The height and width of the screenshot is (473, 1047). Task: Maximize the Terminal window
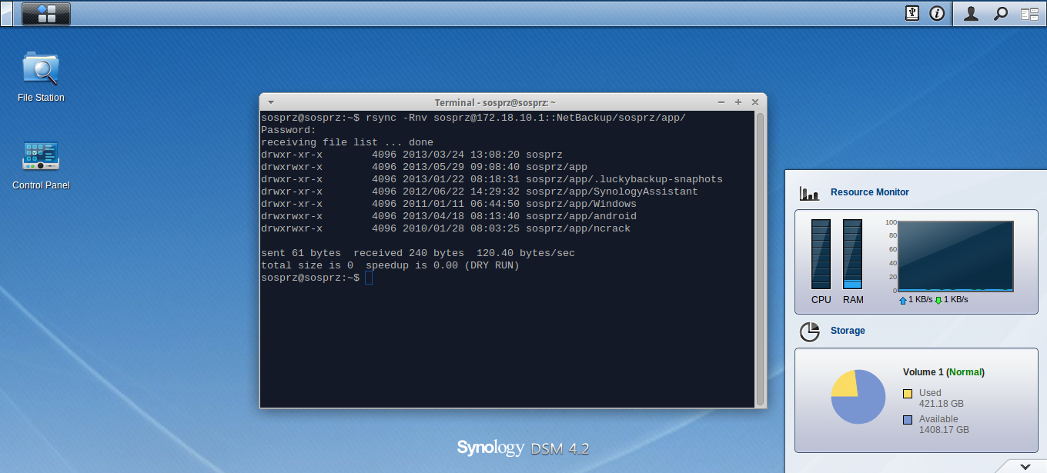point(738,102)
